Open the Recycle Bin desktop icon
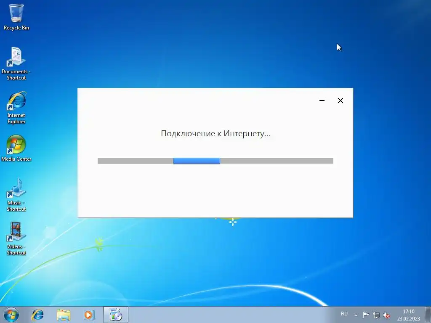The height and width of the screenshot is (323, 431). (16, 17)
